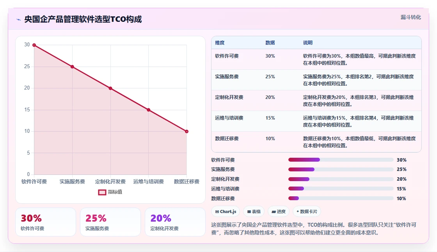
Task: Click the 实施服务费 data point at 25
Action: pyautogui.click(x=72, y=67)
